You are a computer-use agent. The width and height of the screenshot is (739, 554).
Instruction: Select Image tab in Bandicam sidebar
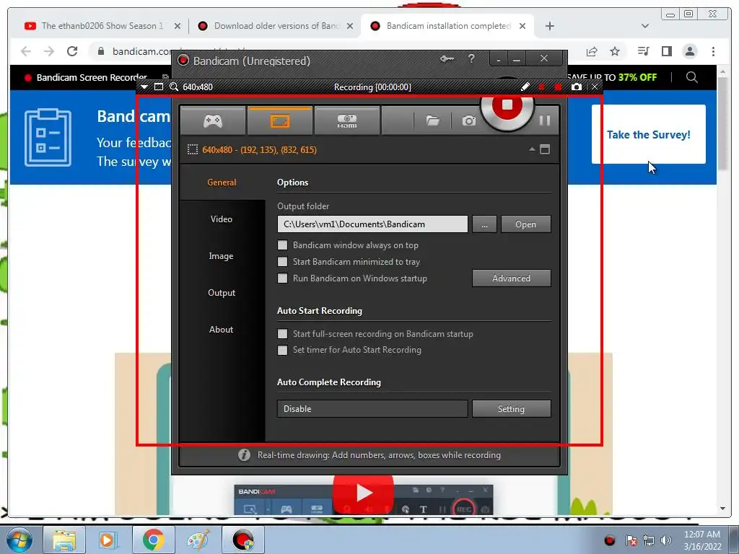(222, 256)
